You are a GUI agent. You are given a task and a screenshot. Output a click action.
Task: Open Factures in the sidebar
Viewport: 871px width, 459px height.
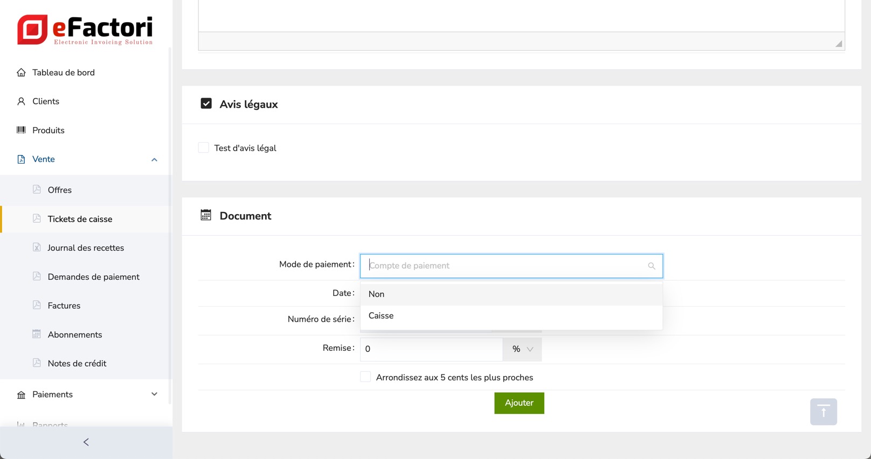[64, 306]
